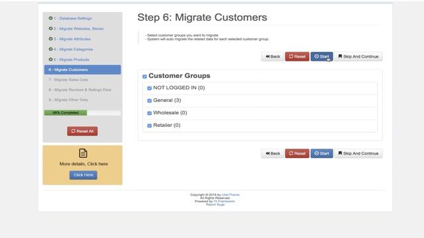Click the Step 6: Migrate Customers heading
The image size is (424, 238).
[202, 17]
